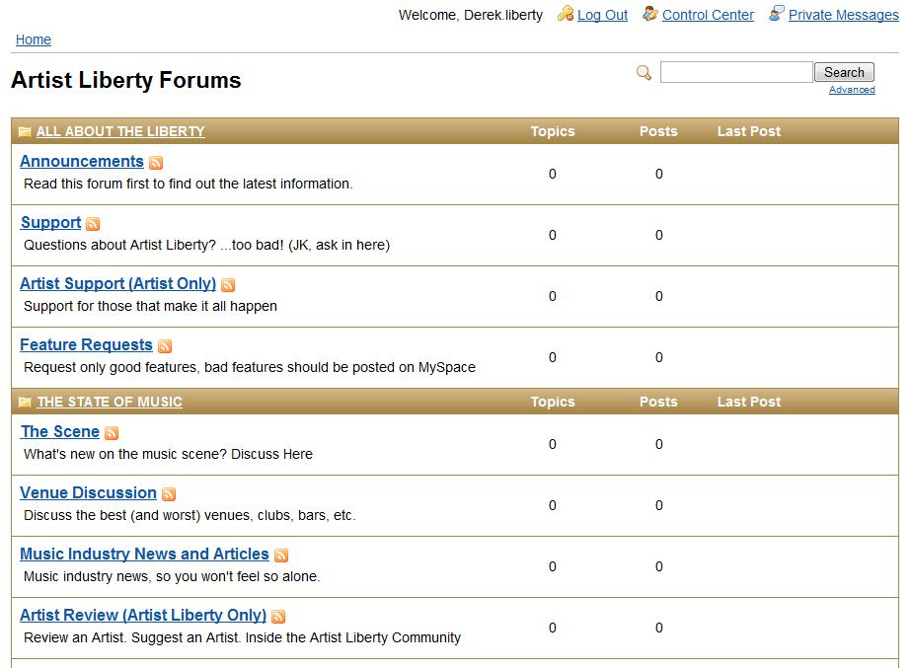
Task: Open the Control Center link
Action: [708, 15]
